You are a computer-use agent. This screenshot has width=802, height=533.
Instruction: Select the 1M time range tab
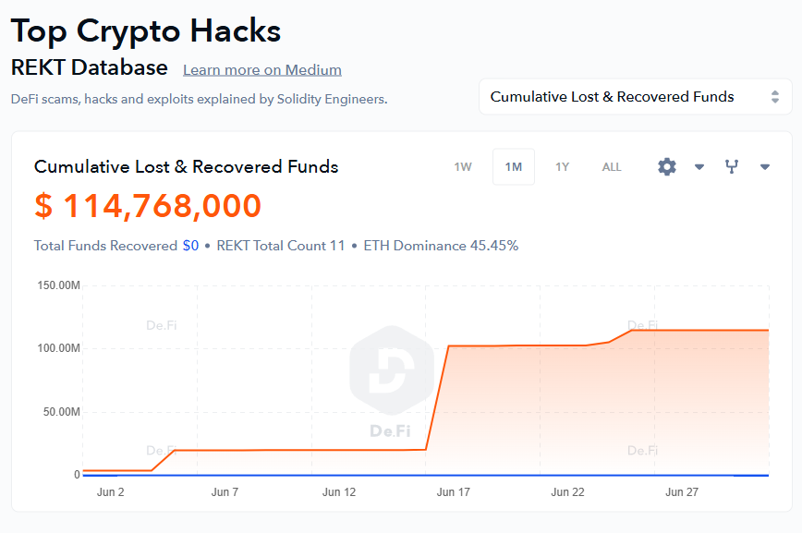click(514, 167)
